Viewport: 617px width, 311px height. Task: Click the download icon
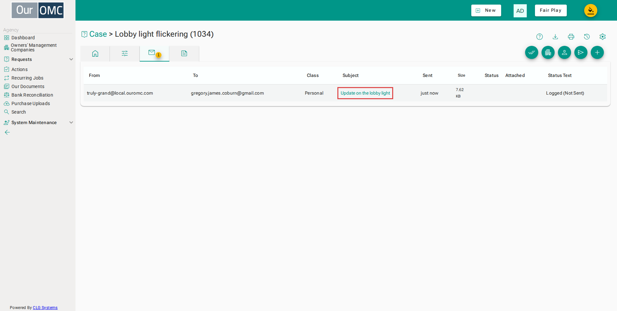(555, 37)
